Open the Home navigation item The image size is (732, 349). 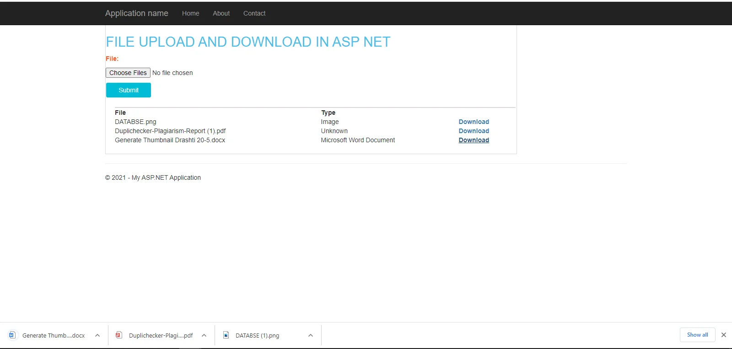[190, 13]
